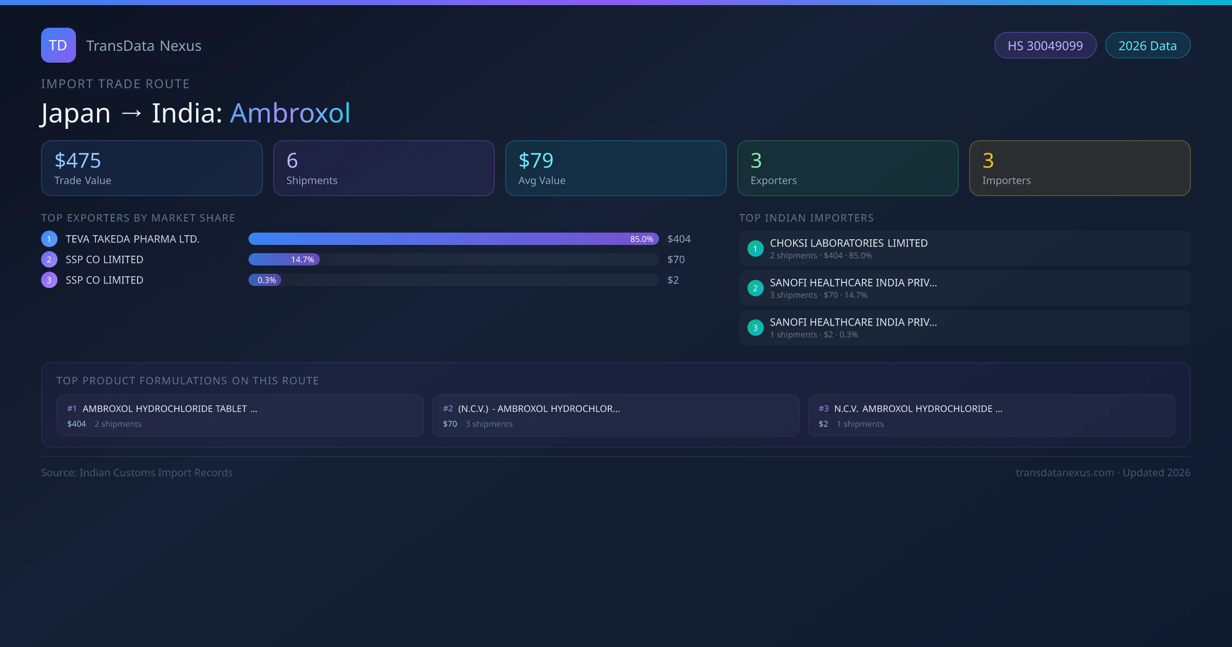This screenshot has height=647, width=1232.
Task: Click the rank 3 exporter badge
Action: click(49, 280)
